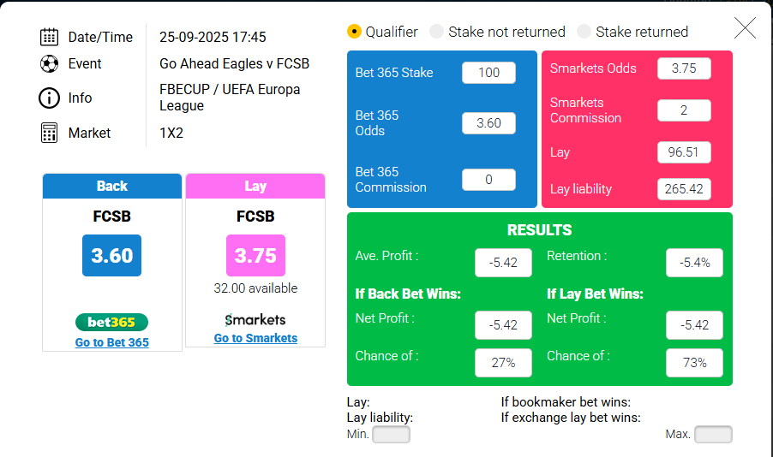Open the Go to Bet 365 link

[x=111, y=342]
